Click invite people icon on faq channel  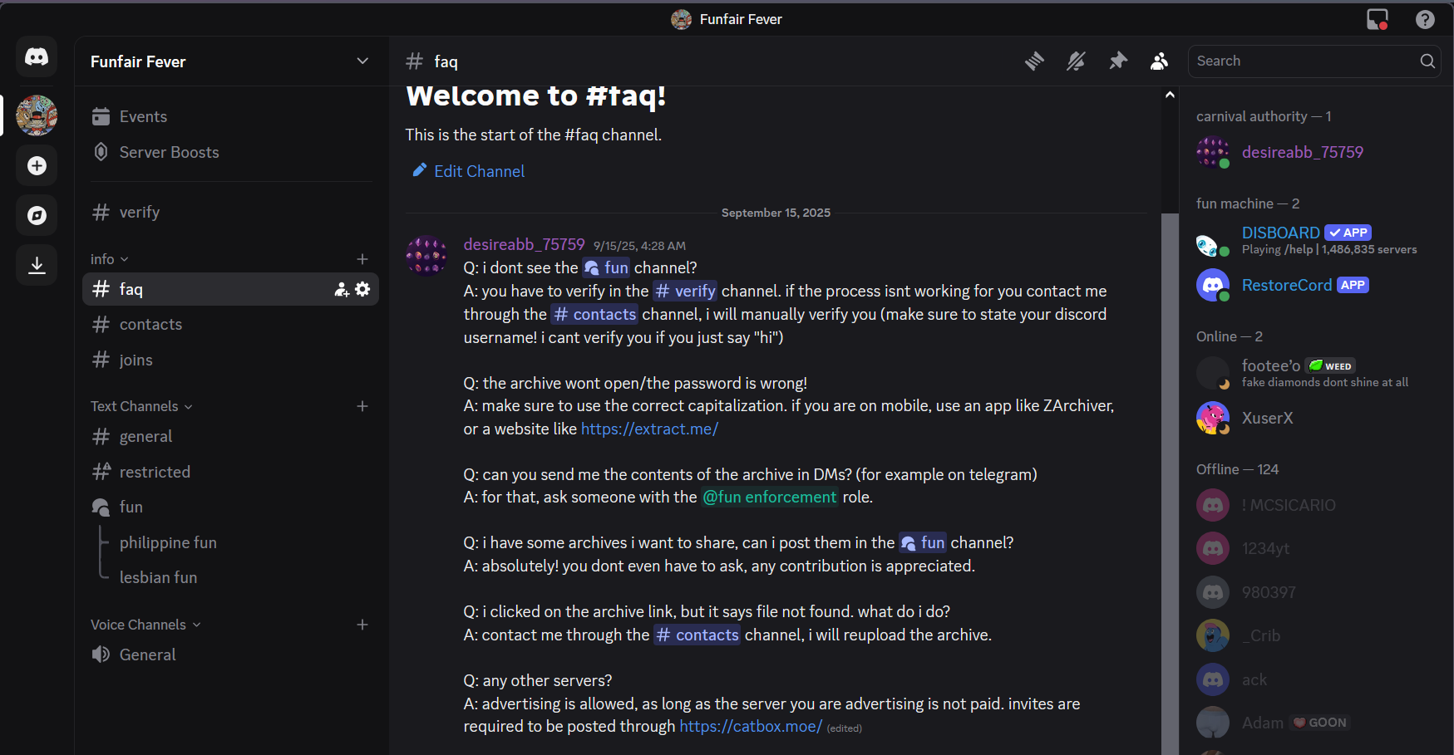pos(341,289)
